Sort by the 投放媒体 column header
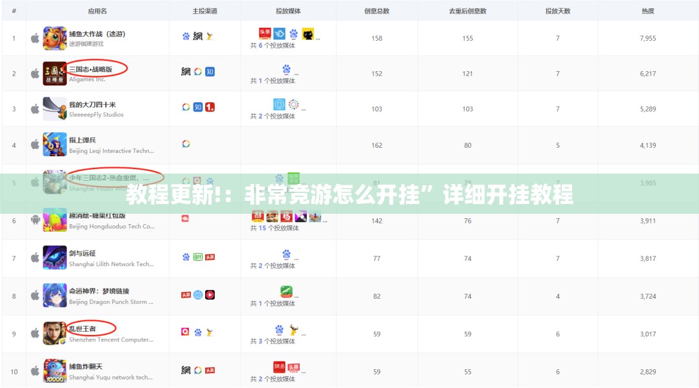The height and width of the screenshot is (388, 699). (288, 11)
